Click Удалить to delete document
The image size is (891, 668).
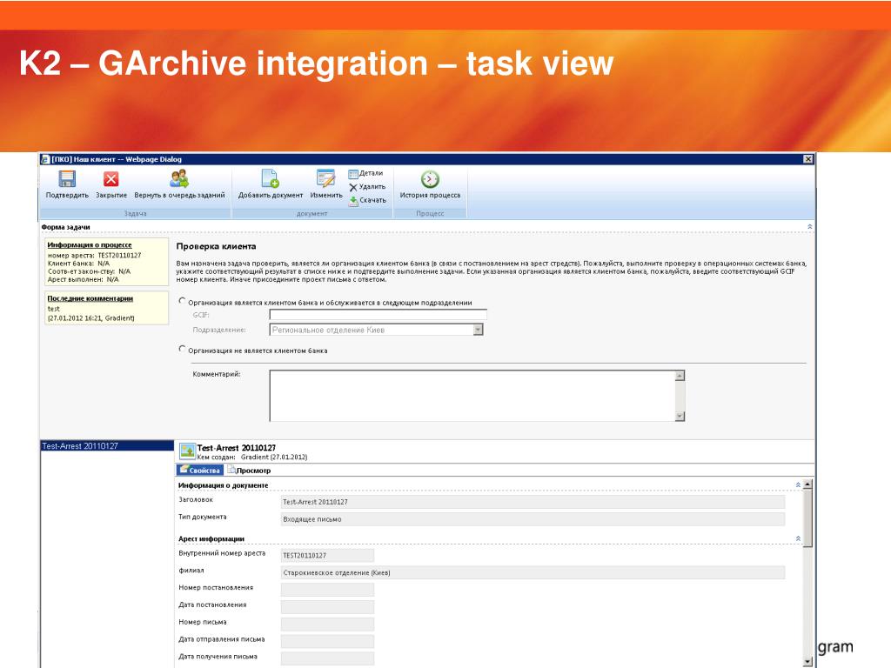click(367, 187)
